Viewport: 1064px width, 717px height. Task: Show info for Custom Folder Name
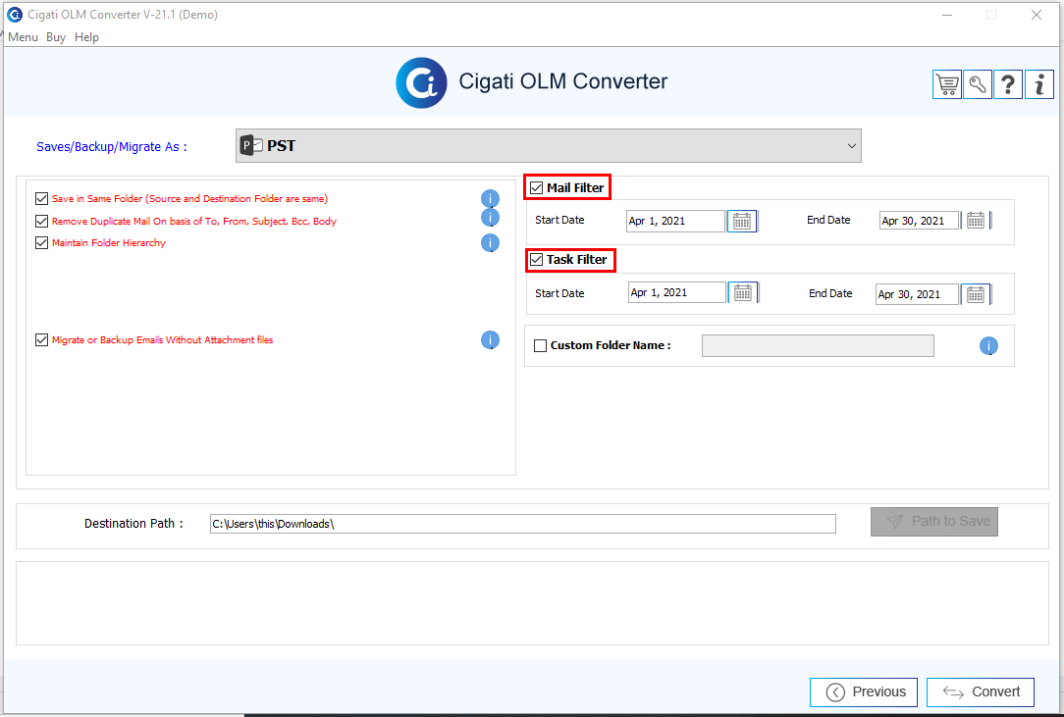coord(988,346)
